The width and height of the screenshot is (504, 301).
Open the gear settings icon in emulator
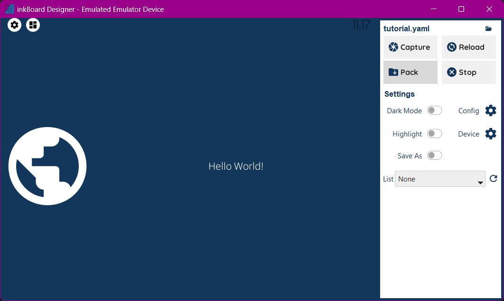click(x=14, y=25)
